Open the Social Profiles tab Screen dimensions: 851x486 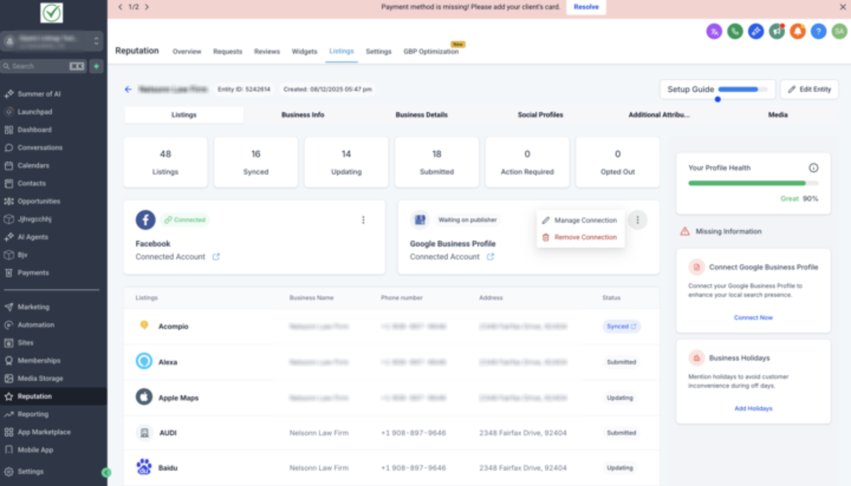pos(540,115)
